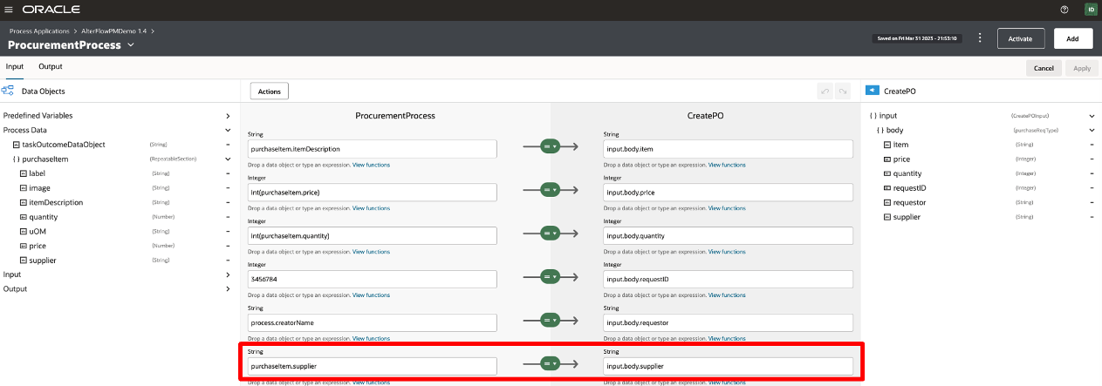Click the Activate button
This screenshot has height=386, width=1102.
[x=1020, y=38]
